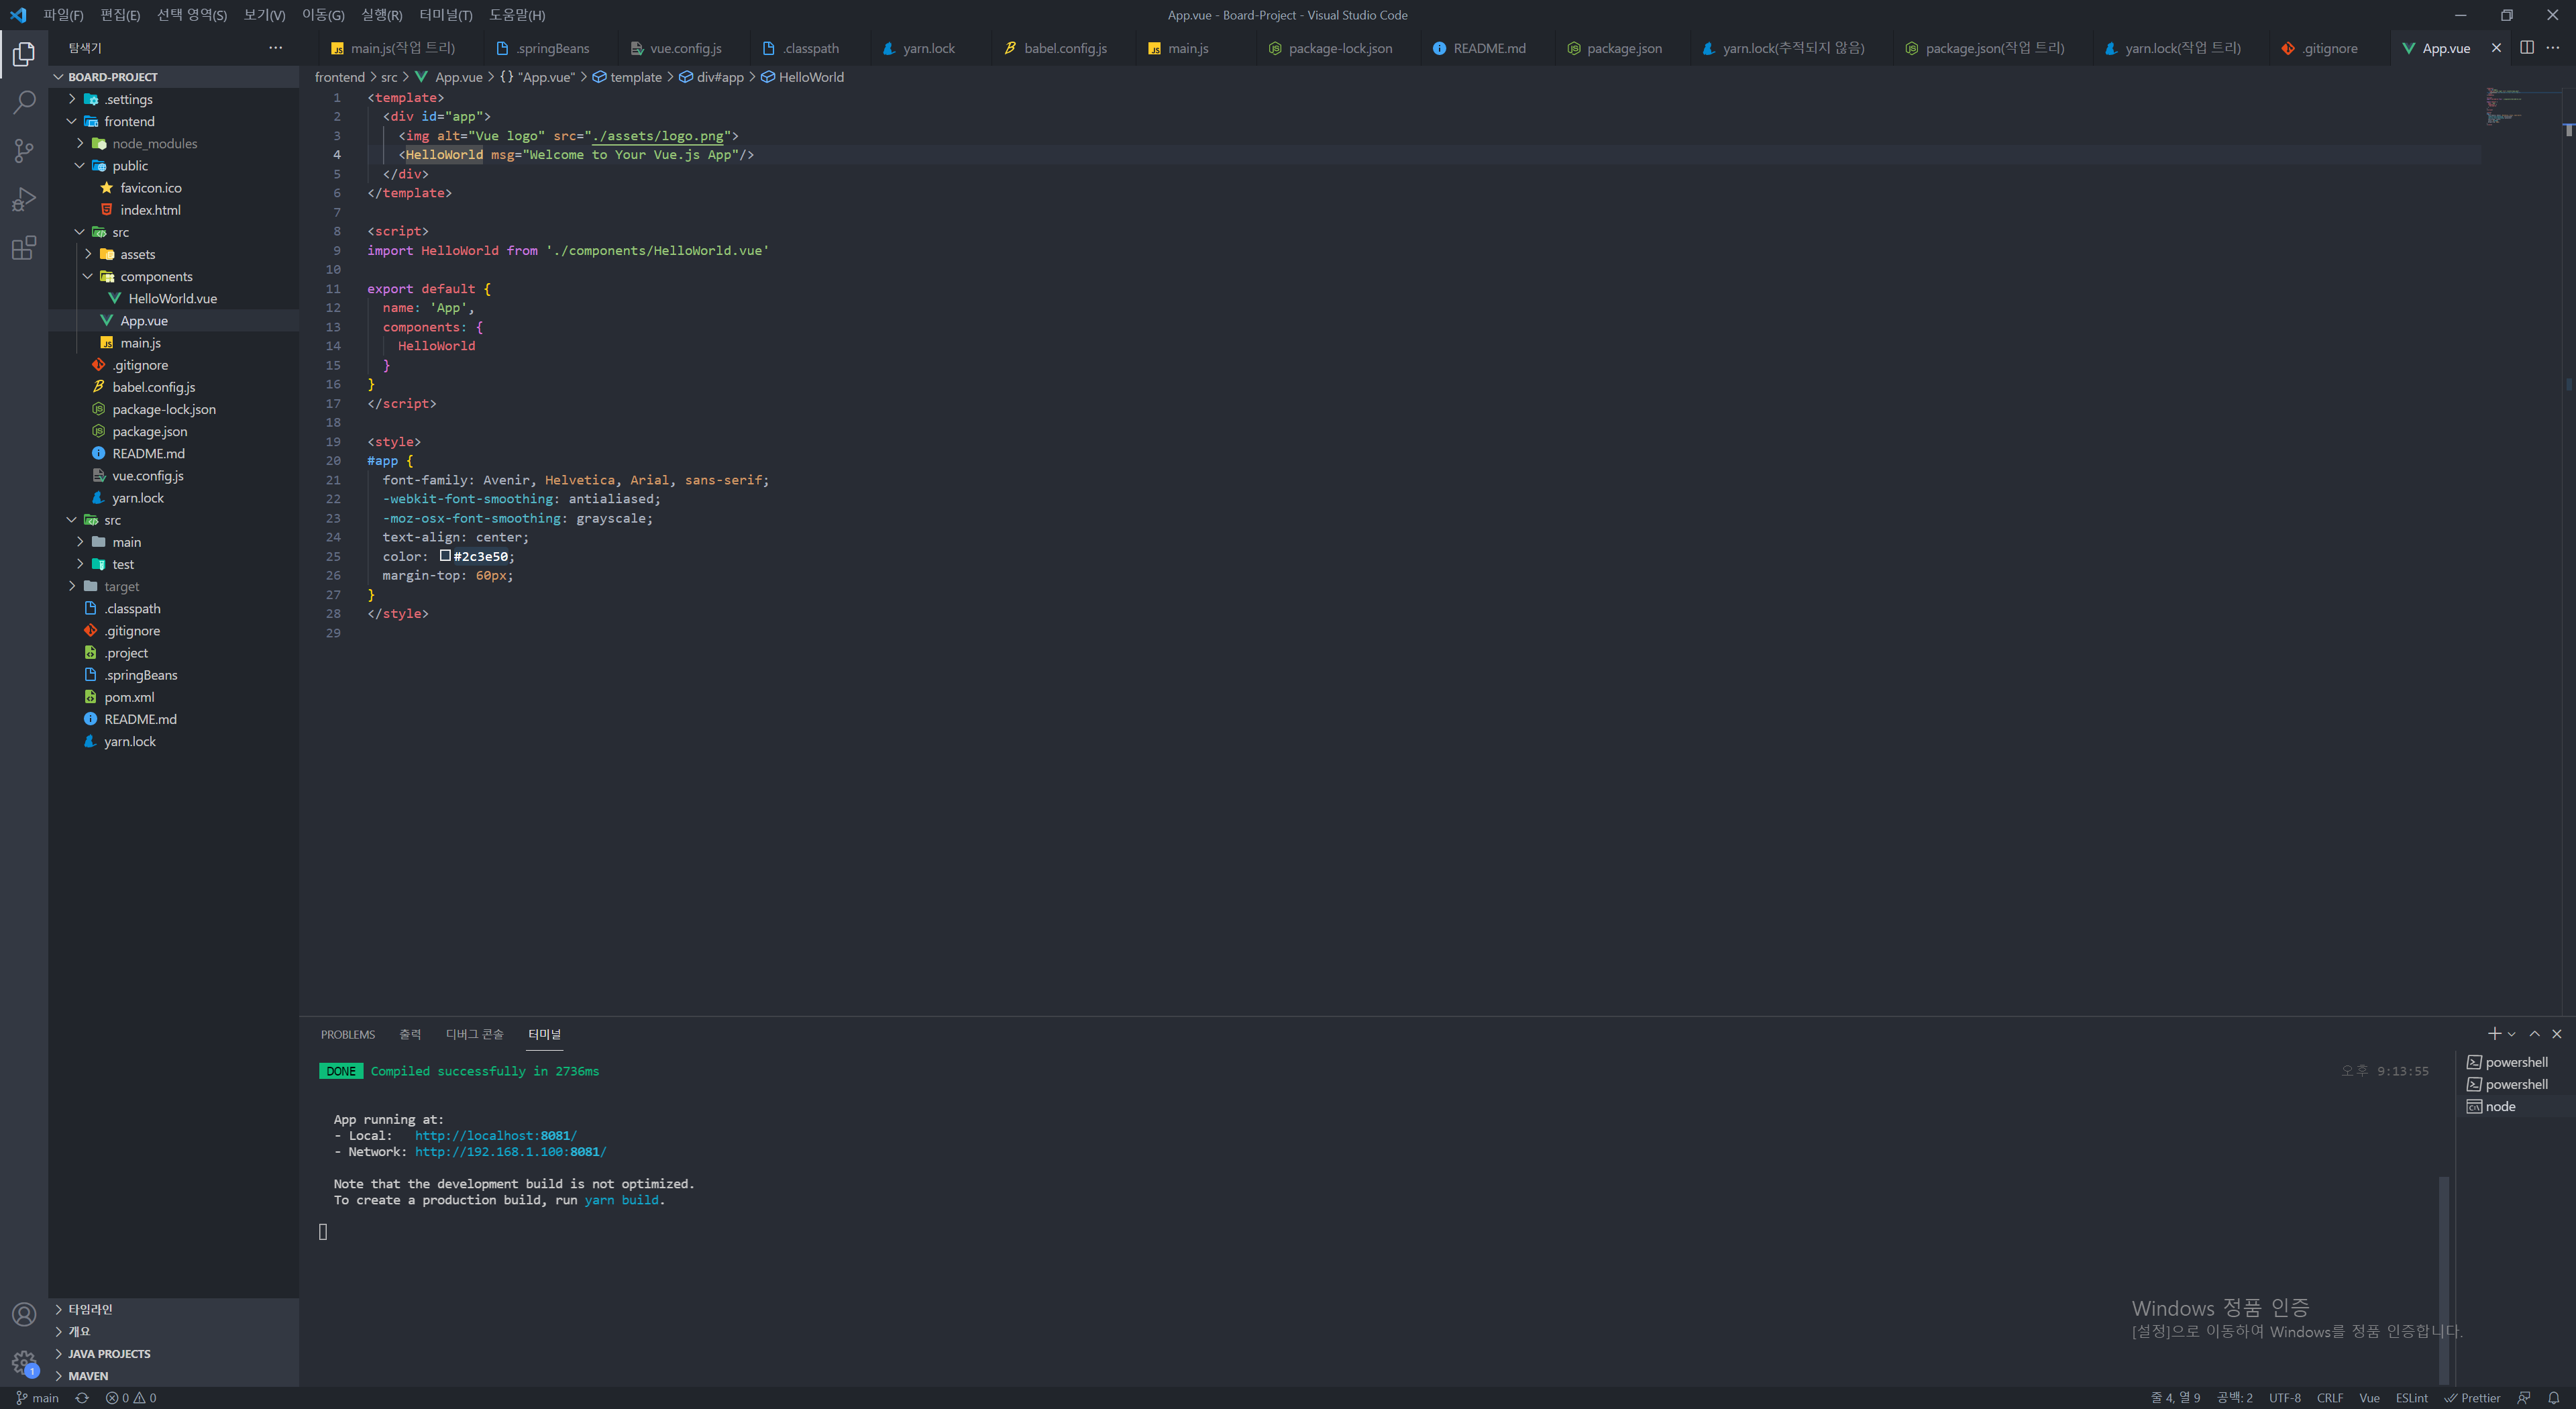The height and width of the screenshot is (1409, 2576).
Task: Collapse the components folder
Action: click(x=156, y=277)
